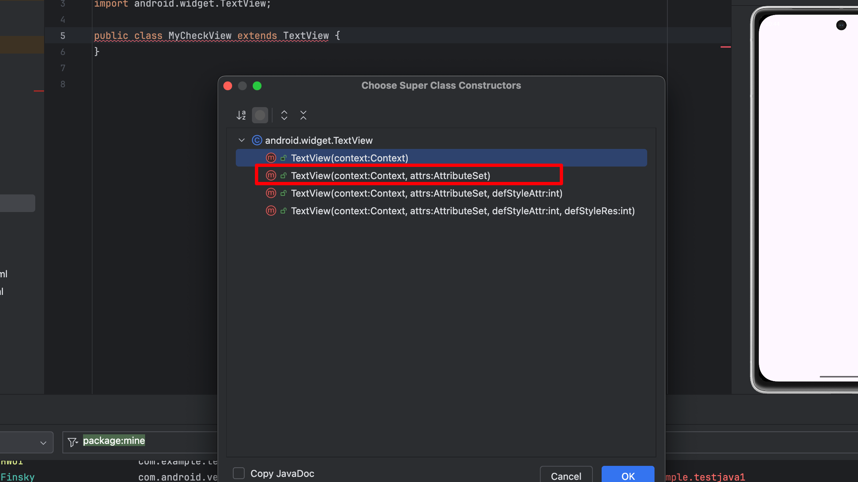858x482 pixels.
Task: Click method icon of two-argument constructor
Action: [271, 176]
